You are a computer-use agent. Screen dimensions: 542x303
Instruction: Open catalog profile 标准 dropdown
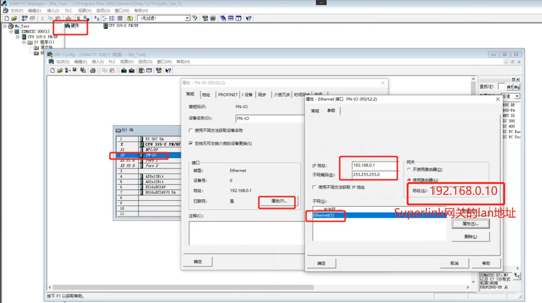(x=517, y=96)
